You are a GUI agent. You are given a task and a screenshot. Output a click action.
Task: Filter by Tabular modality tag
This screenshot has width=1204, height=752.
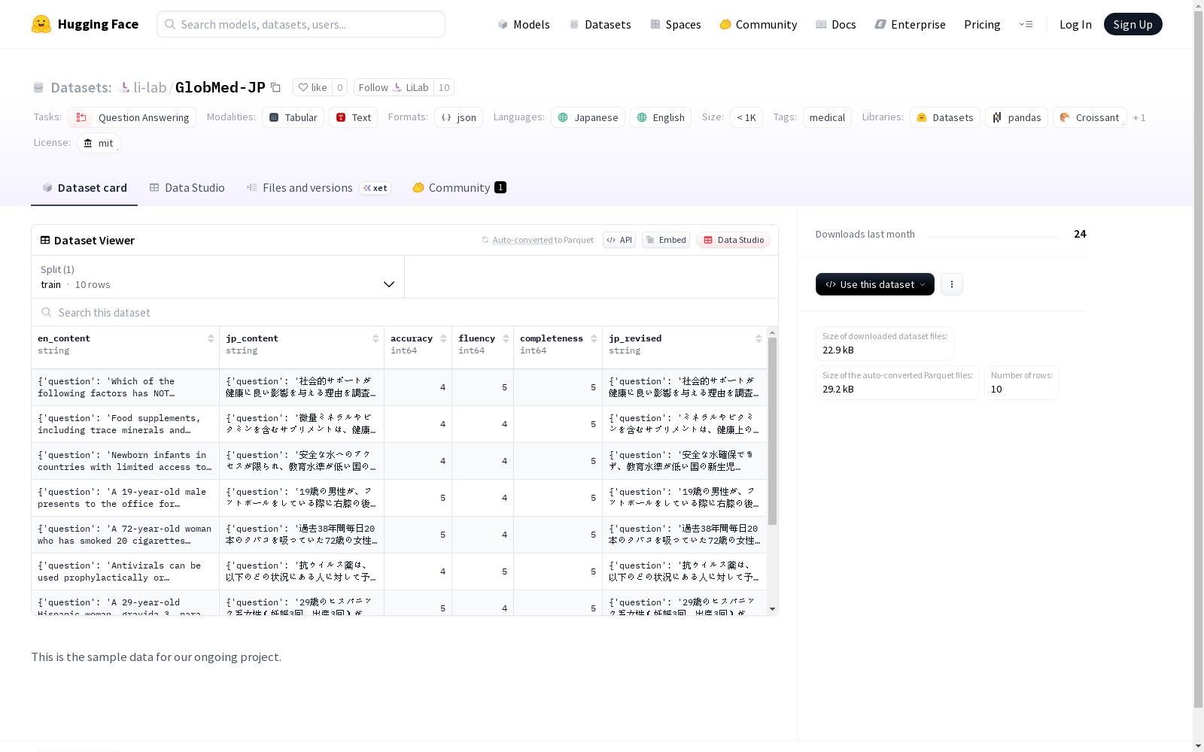click(293, 117)
